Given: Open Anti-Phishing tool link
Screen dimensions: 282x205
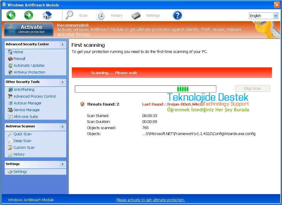Looking at the screenshot, I should coord(24,89).
